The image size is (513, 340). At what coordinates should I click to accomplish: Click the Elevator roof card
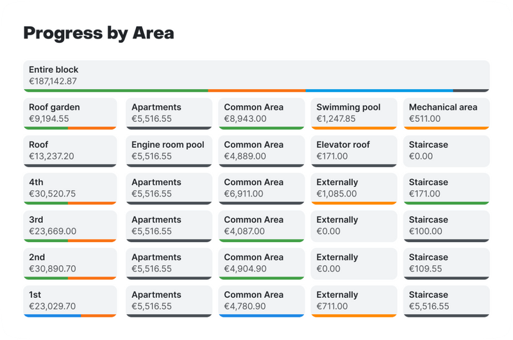[353, 150]
